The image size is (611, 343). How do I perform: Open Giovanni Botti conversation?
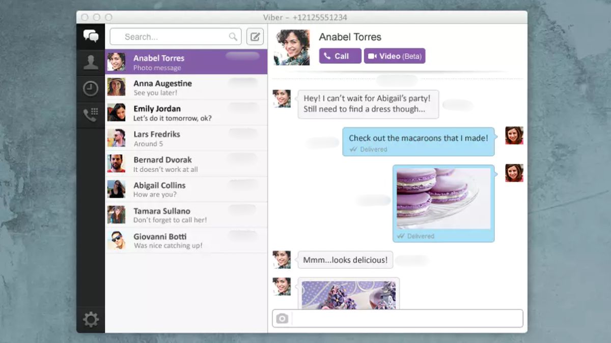tap(186, 240)
